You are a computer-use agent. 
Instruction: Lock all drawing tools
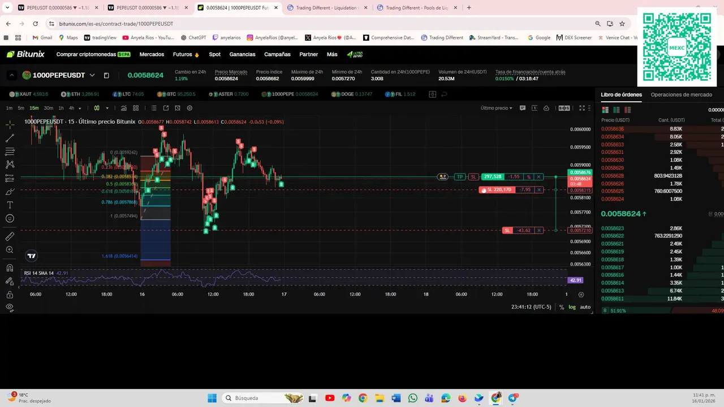click(10, 295)
